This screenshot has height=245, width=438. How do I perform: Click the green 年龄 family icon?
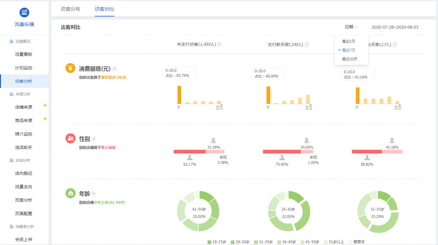(x=70, y=193)
